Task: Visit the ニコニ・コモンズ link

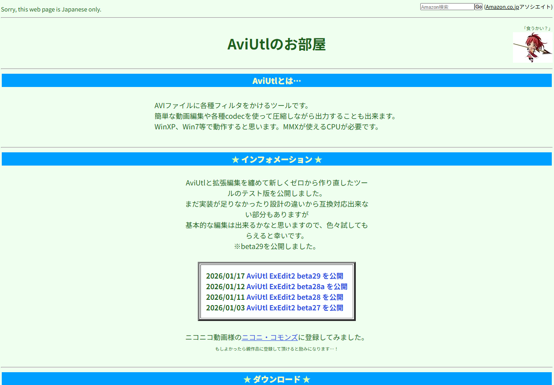Action: pyautogui.click(x=270, y=338)
